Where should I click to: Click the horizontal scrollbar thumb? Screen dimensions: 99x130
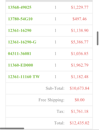point(12,128)
